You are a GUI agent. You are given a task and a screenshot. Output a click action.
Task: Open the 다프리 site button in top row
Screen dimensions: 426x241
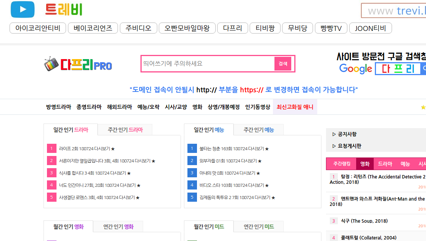pos(232,28)
